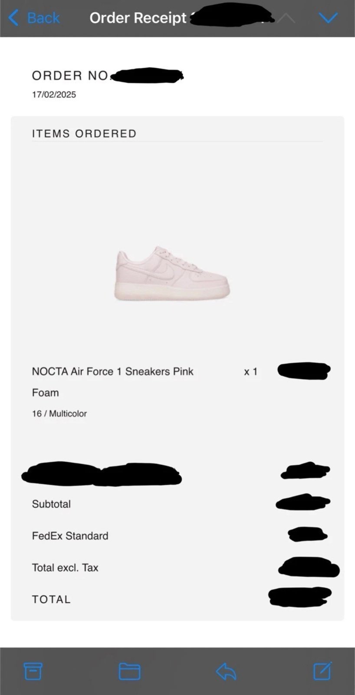Select the 16 / Multicolor size text
The height and width of the screenshot is (695, 355).
pos(59,414)
